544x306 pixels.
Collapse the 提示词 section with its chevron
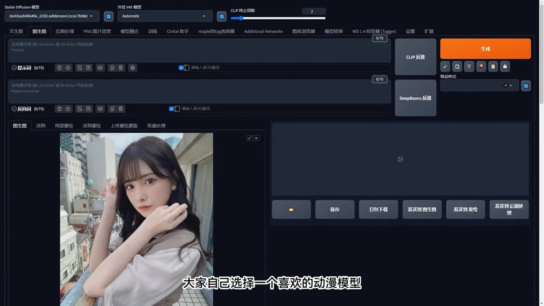point(14,68)
